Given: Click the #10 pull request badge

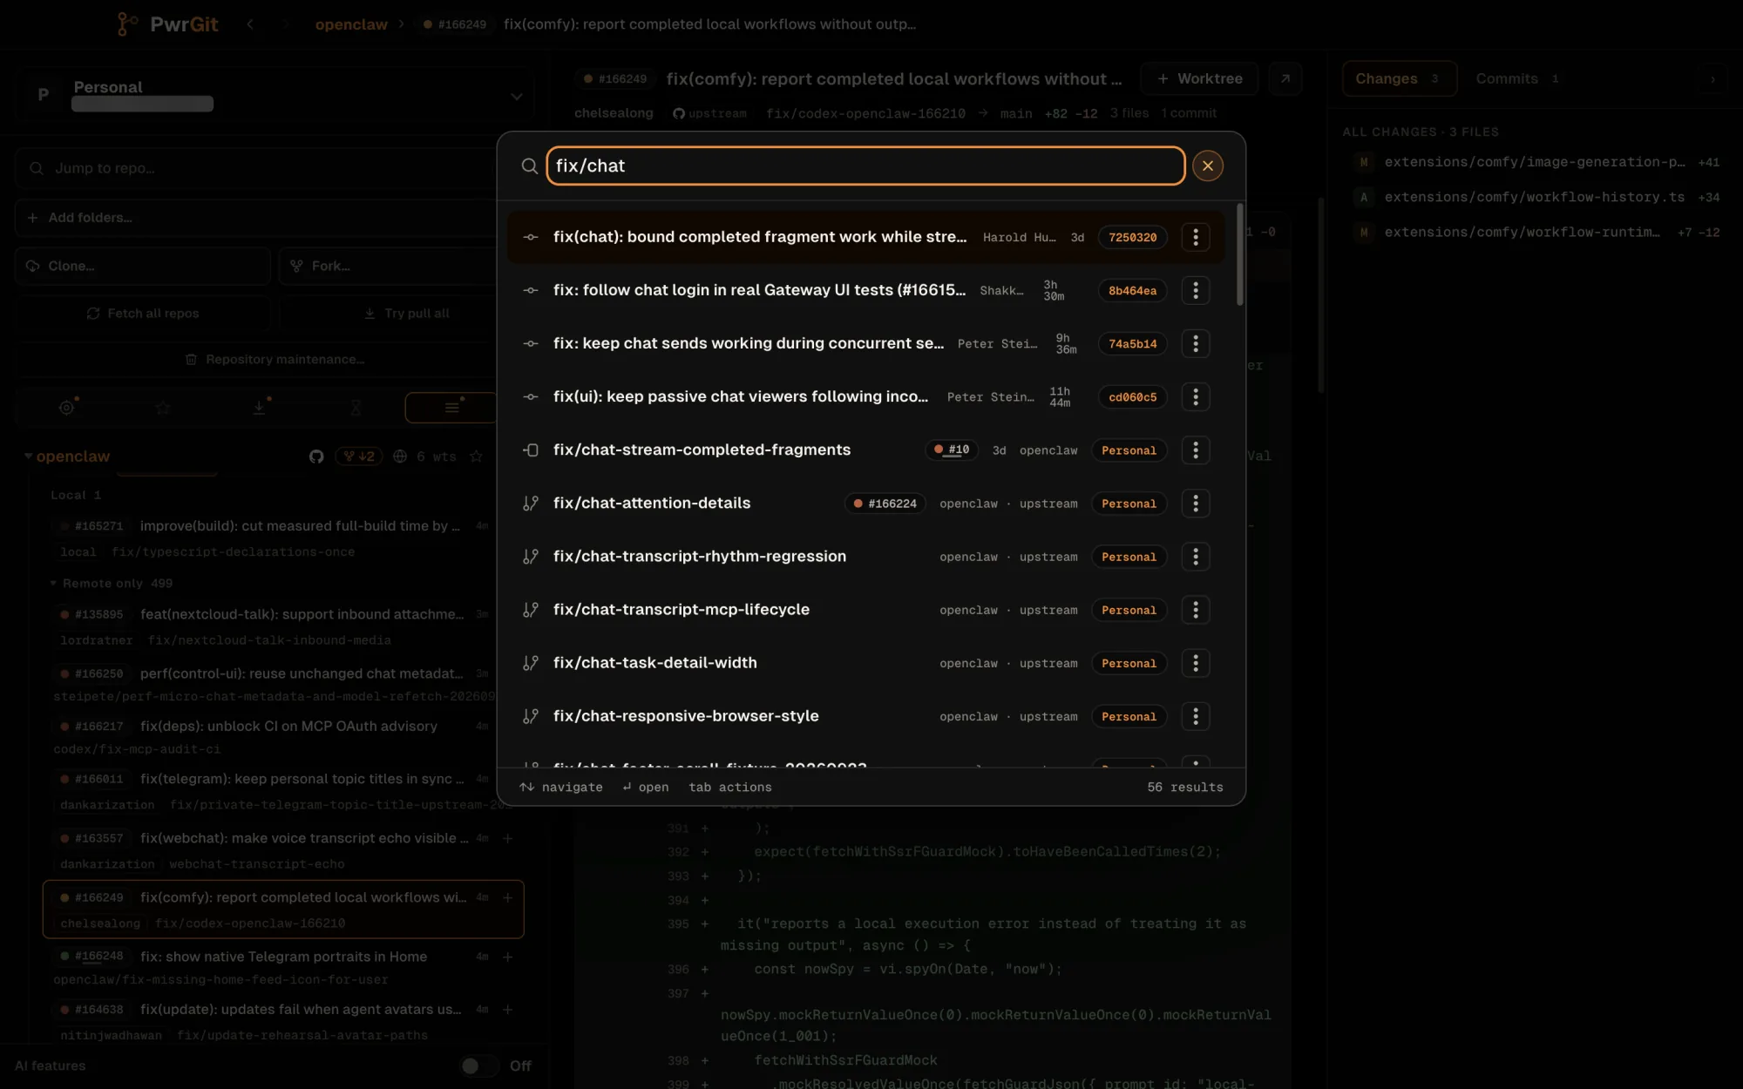Looking at the screenshot, I should click(951, 450).
